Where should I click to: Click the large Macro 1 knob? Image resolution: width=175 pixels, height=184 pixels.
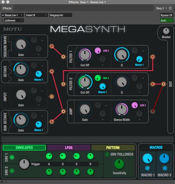(147, 159)
